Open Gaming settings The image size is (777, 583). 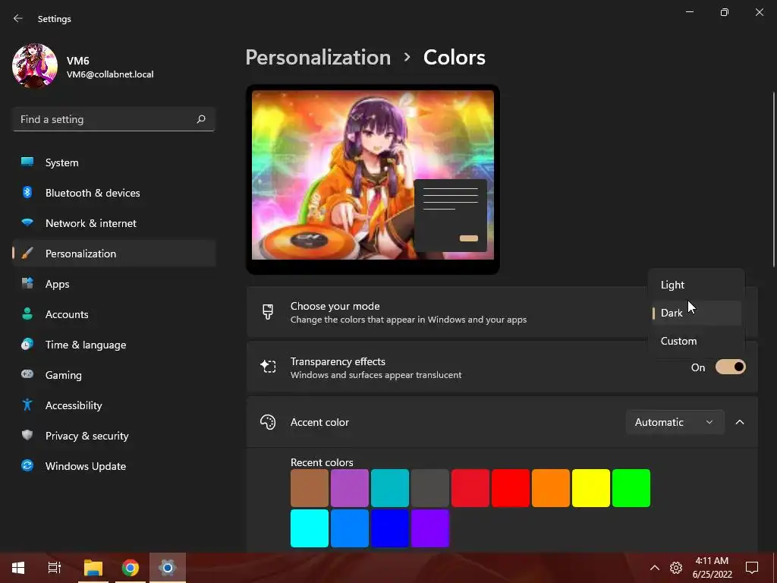tap(114, 375)
